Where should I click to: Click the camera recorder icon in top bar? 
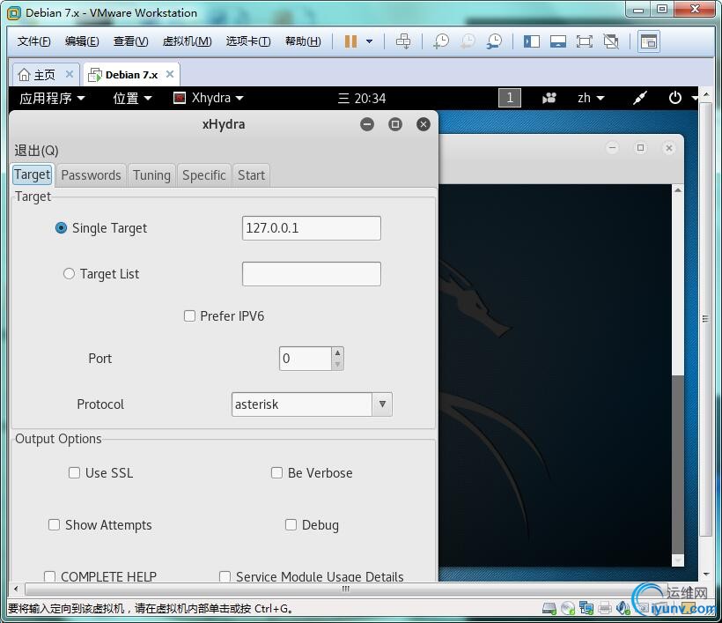pyautogui.click(x=549, y=98)
